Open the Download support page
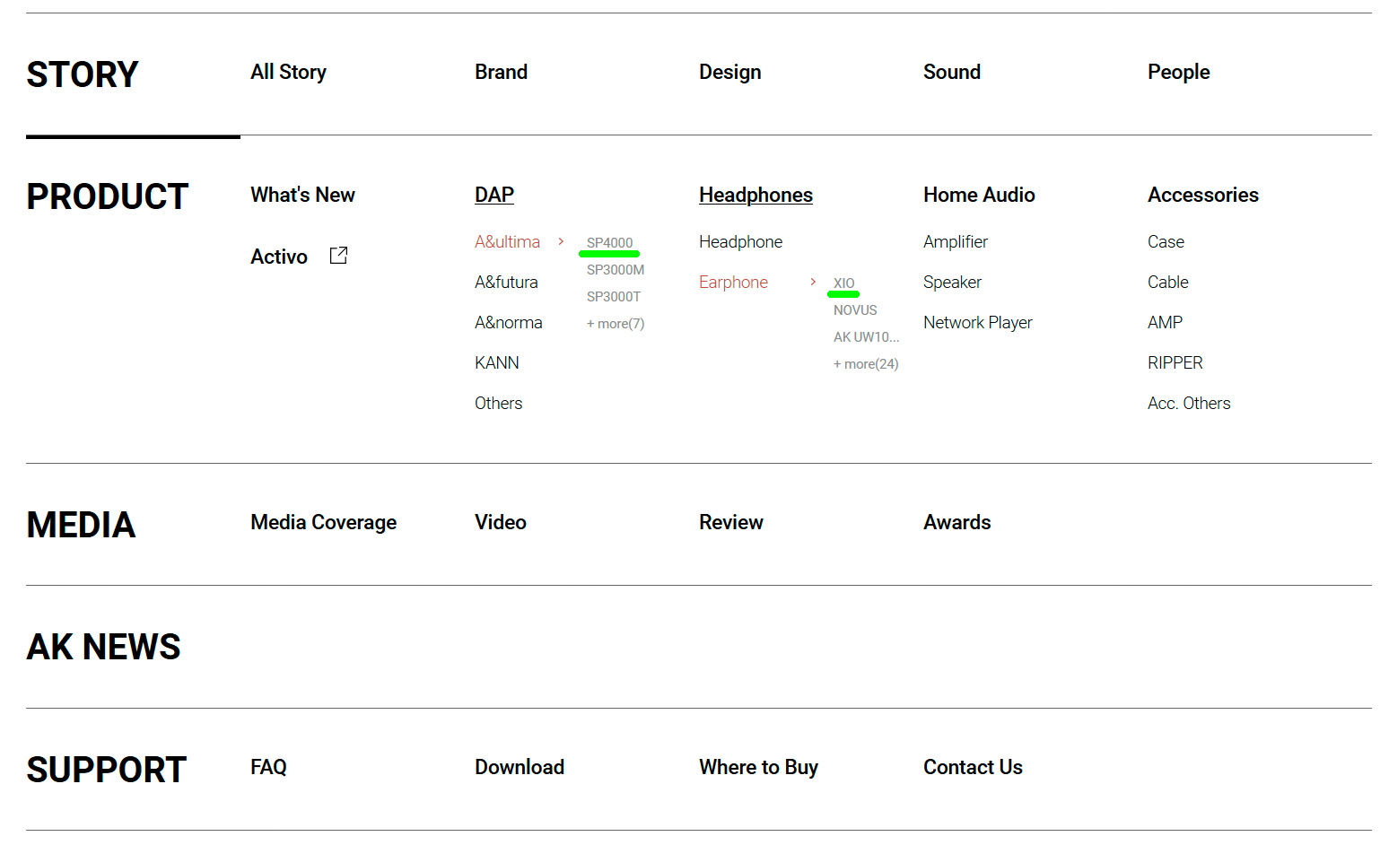Screen dimensions: 1380x845 pos(520,767)
